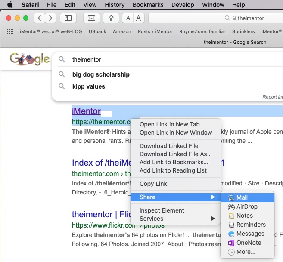The height and width of the screenshot is (262, 283).
Task: Choose Add Link to Reading List
Action: [175, 170]
